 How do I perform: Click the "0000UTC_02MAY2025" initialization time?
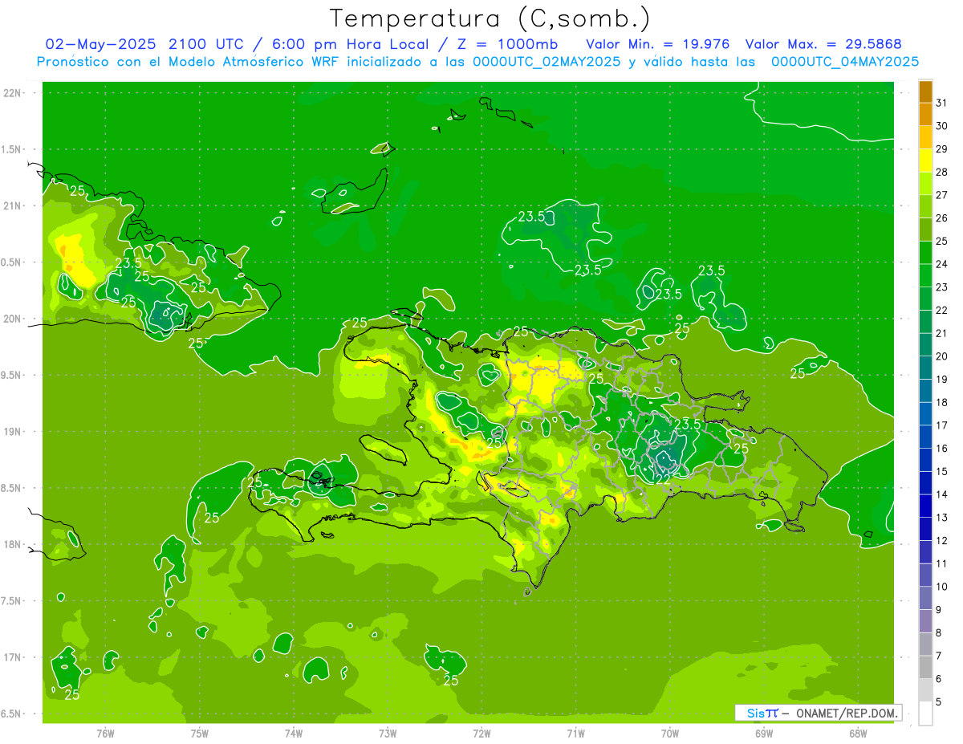click(x=547, y=62)
